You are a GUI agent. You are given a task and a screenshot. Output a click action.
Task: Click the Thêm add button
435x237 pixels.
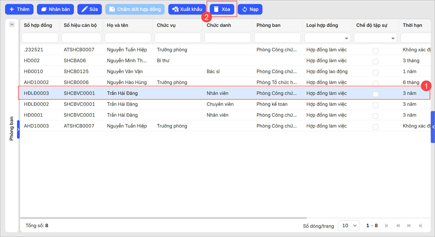pyautogui.click(x=19, y=9)
